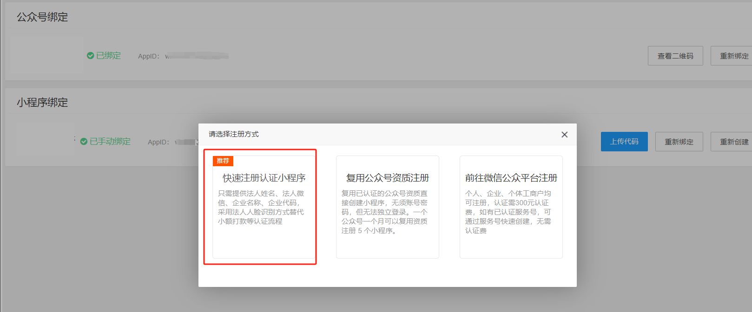This screenshot has height=312, width=752.
Task: Click the green check icon beside 已绑定
Action: click(x=91, y=56)
